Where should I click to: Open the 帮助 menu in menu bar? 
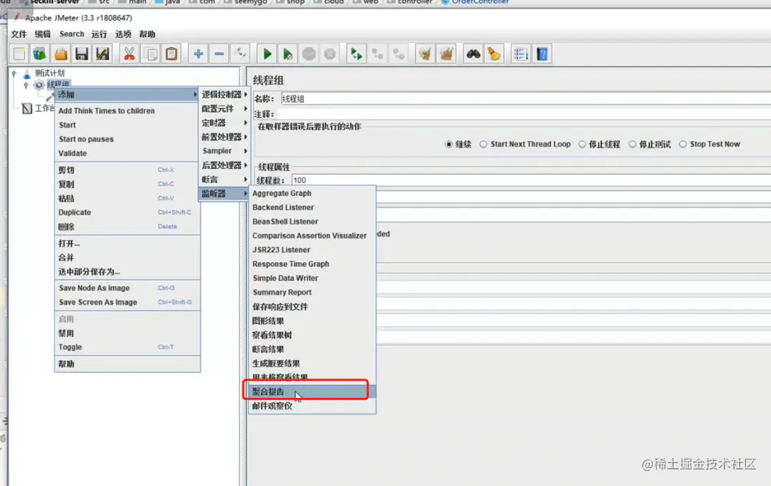[147, 34]
